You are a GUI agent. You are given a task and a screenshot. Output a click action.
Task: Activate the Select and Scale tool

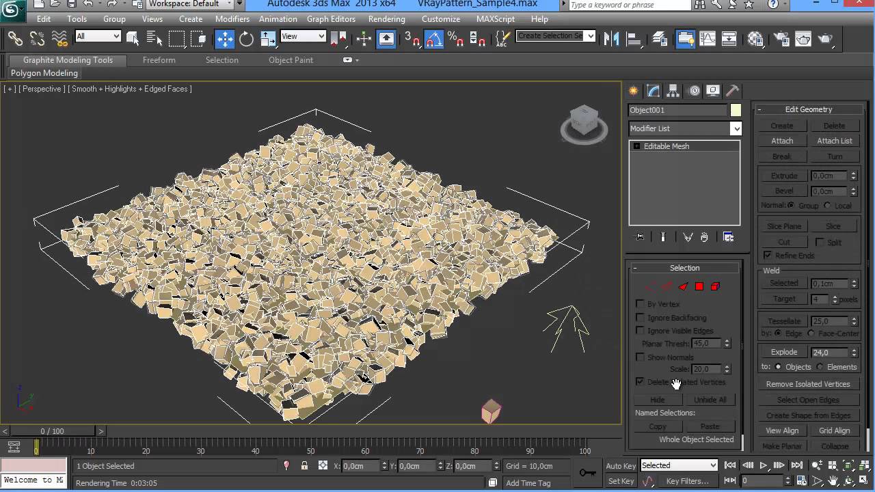(268, 38)
